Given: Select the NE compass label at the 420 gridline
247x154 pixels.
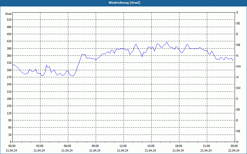Looking at the screenshot, I should click(238, 45).
